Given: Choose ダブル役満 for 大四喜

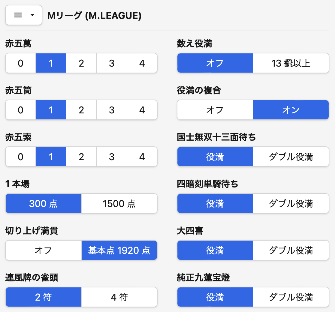Looking at the screenshot, I should click(291, 250).
